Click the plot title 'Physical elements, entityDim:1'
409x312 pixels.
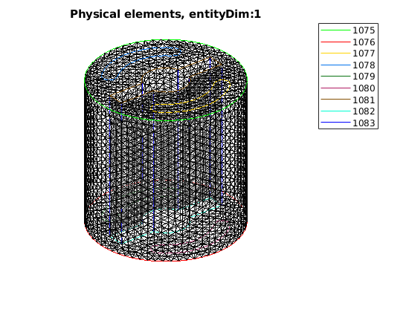coord(165,14)
